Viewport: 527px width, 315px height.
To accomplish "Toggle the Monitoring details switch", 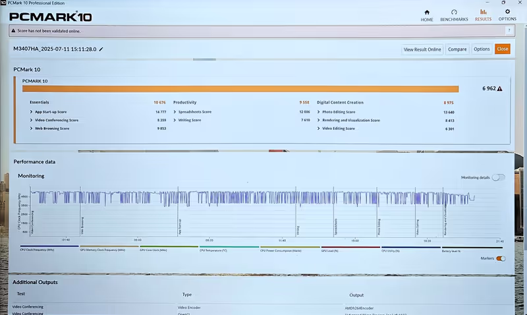I will [499, 177].
